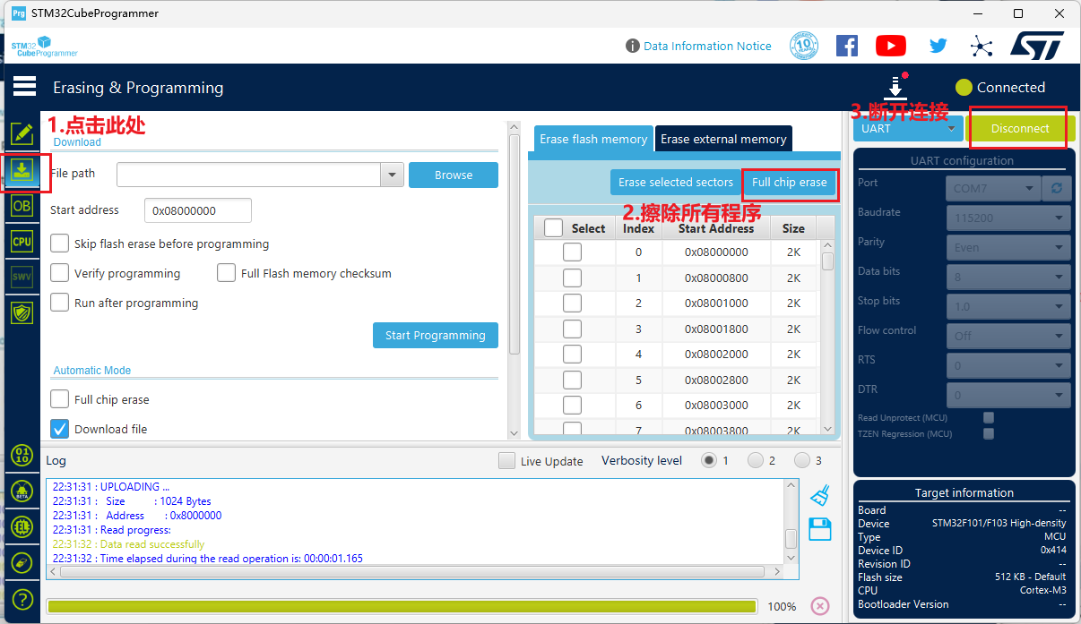Open the Stop bits dropdown
1081x624 pixels.
1008,306
